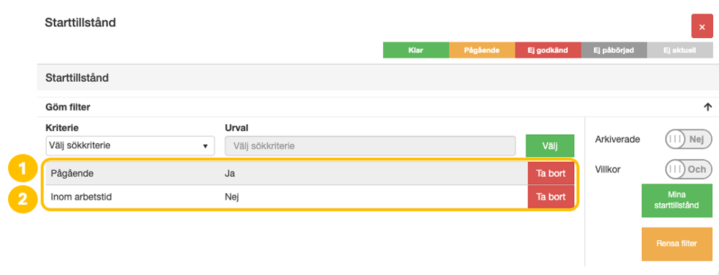Select the orange Pågående status legend

tap(482, 50)
